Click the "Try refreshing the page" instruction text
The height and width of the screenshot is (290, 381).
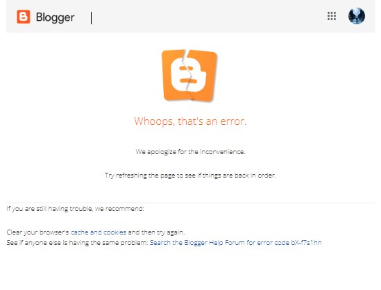pos(190,176)
